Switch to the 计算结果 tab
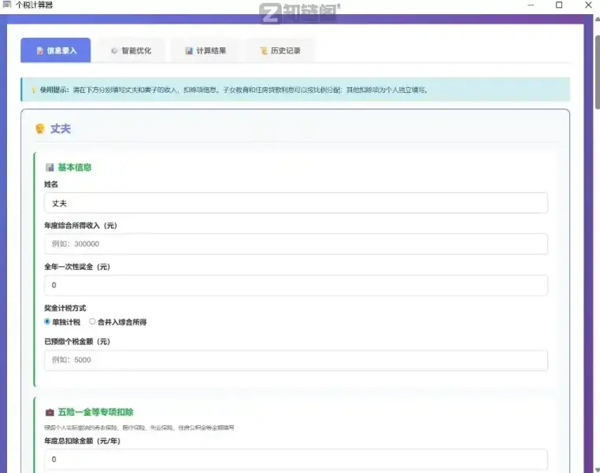600x473 pixels. point(206,50)
